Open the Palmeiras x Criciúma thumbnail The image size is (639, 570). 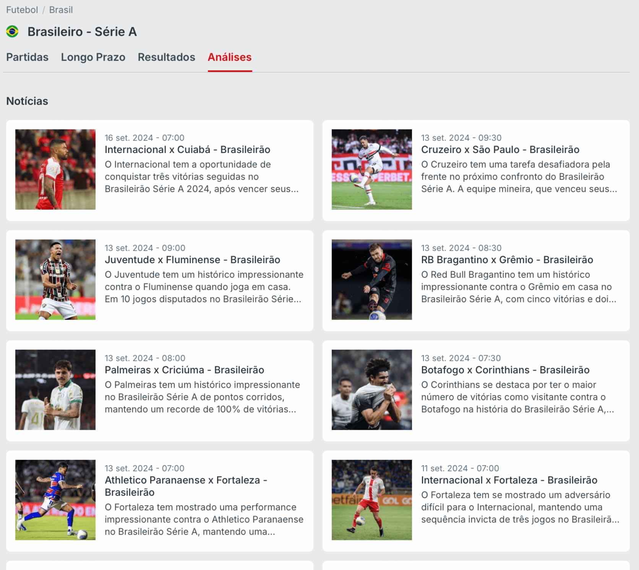(55, 390)
